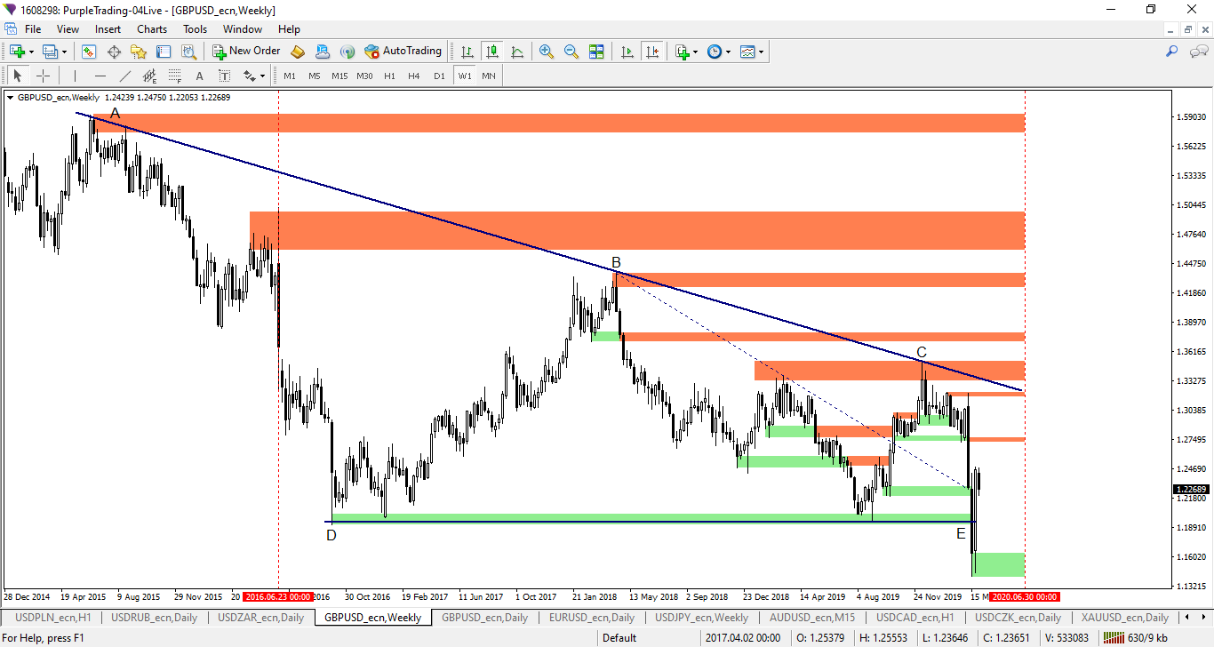Select the green support zone below E
Image resolution: width=1214 pixels, height=647 pixels.
click(x=999, y=564)
